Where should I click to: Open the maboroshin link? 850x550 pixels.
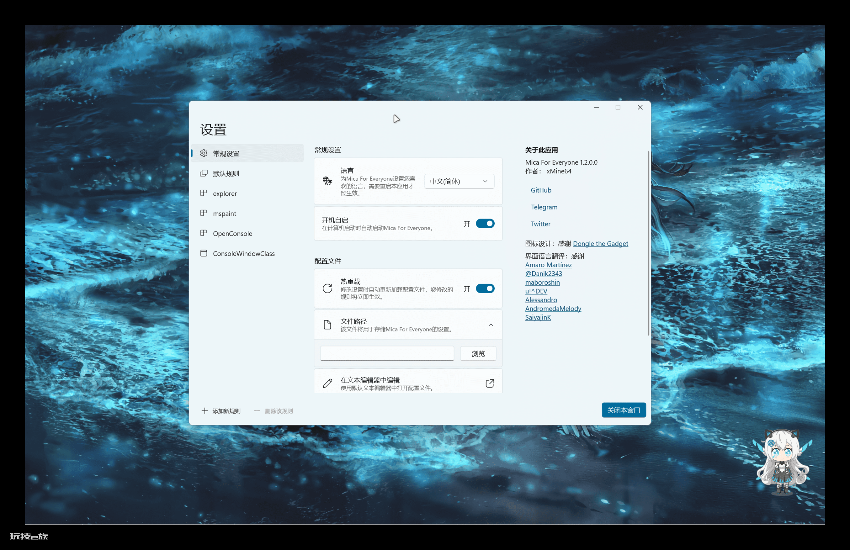542,282
